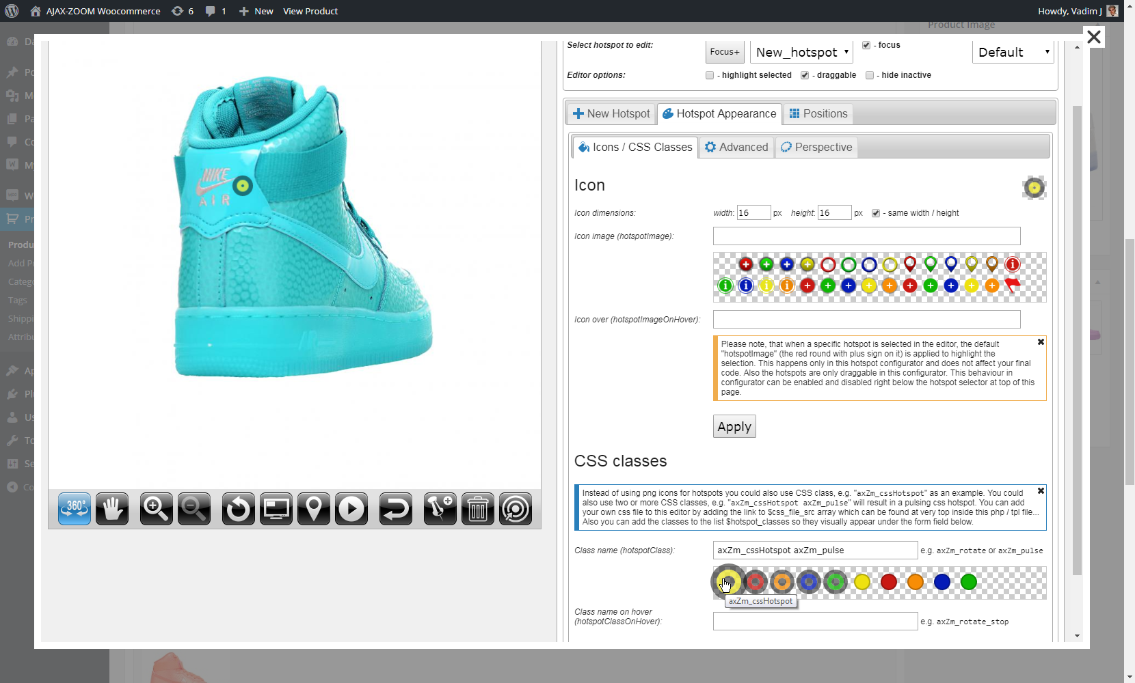Activate the 360° spin mode button

tap(75, 509)
